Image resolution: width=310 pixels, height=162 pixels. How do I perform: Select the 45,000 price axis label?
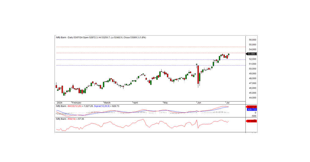click(x=252, y=93)
